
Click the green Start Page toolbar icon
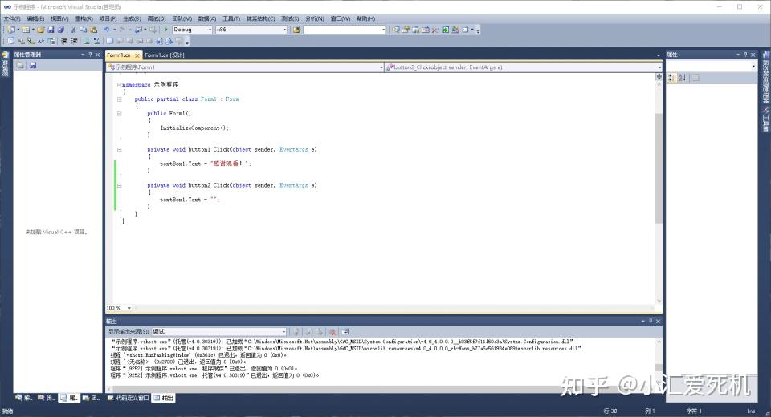click(445, 30)
